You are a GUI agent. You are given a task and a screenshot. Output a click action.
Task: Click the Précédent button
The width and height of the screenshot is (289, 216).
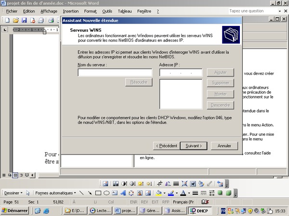[166, 145]
